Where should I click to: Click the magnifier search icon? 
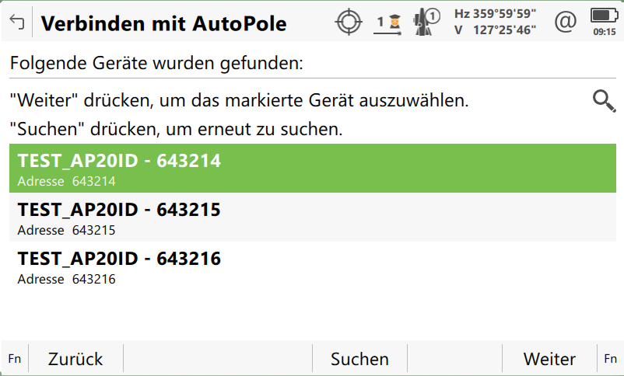(x=604, y=101)
